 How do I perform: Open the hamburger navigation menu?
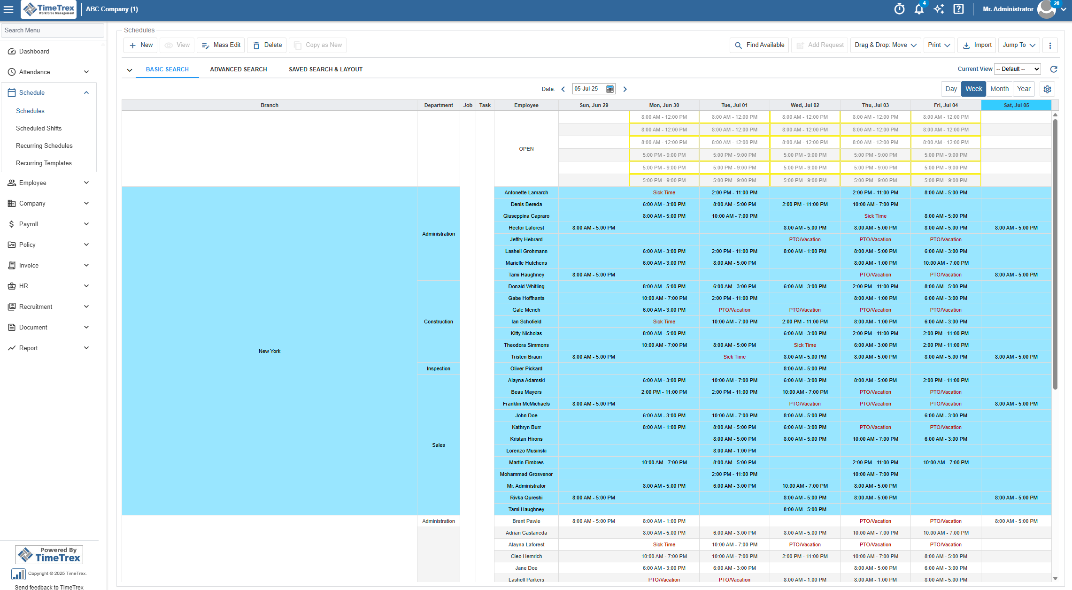pyautogui.click(x=8, y=9)
